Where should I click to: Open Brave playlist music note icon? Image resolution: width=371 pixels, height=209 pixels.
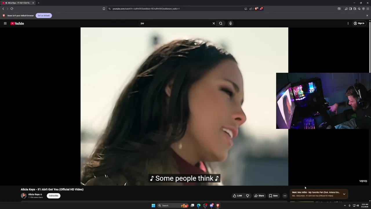(x=346, y=9)
